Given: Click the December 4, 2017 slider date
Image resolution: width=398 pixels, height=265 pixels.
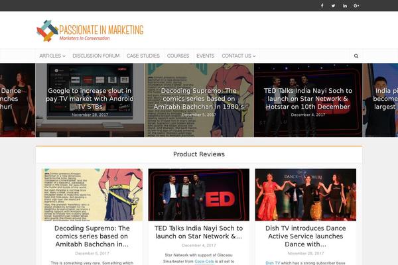Looking at the screenshot, I should 308,115.
